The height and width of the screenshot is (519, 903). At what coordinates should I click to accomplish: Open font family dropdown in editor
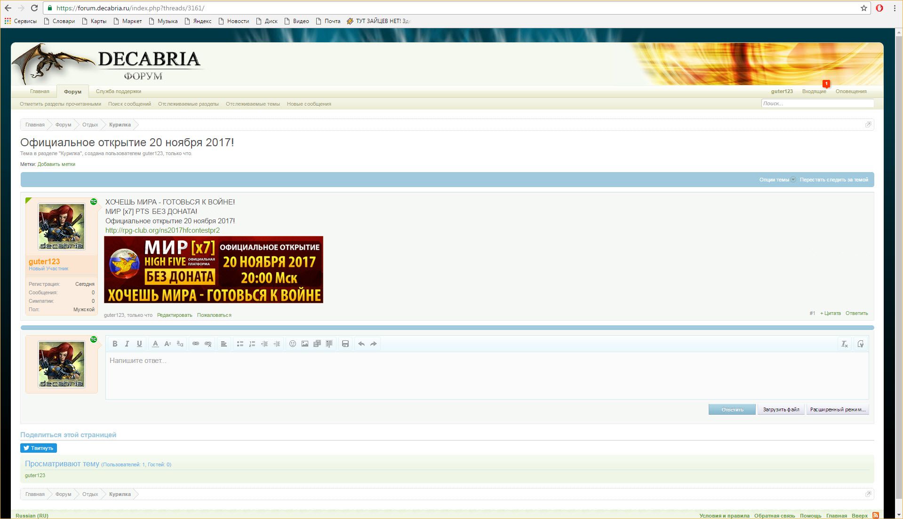pyautogui.click(x=180, y=344)
